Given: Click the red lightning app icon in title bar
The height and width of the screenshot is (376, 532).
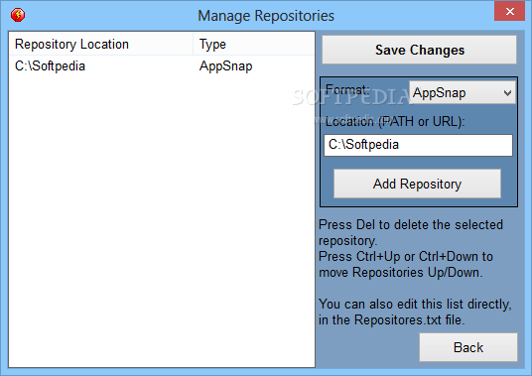Looking at the screenshot, I should tap(18, 15).
